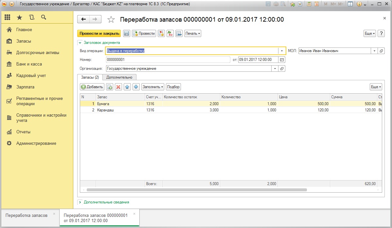Open Search magnifier in the sidebar toolbar
The width and height of the screenshot is (392, 228).
click(x=44, y=17)
